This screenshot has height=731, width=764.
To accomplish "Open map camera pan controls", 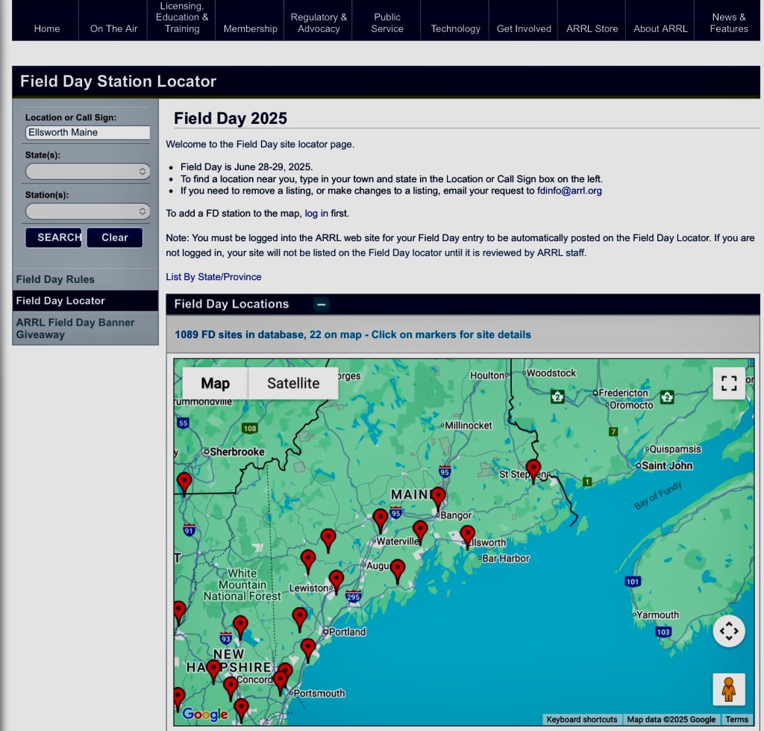I will [729, 631].
